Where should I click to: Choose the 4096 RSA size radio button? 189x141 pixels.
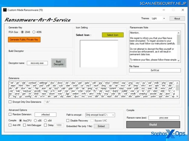pyautogui.click(x=34, y=32)
